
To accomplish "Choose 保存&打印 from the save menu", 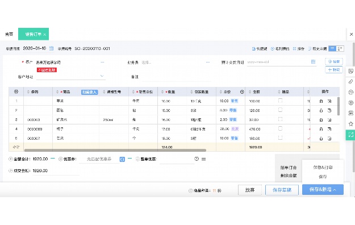I will point(323,167).
